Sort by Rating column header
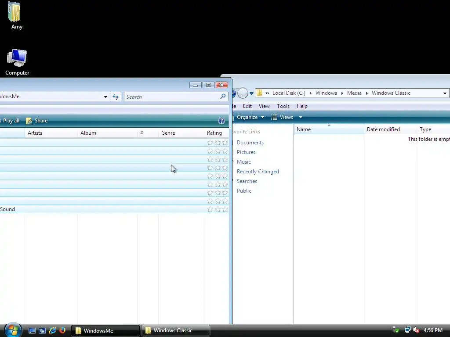Viewport: 450px width, 337px height. [x=216, y=133]
